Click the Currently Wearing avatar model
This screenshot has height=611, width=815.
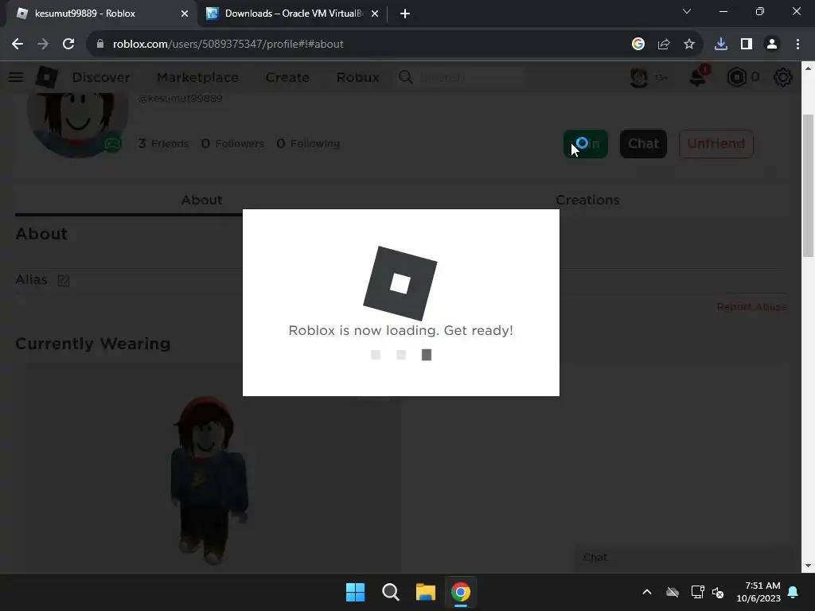click(x=209, y=481)
